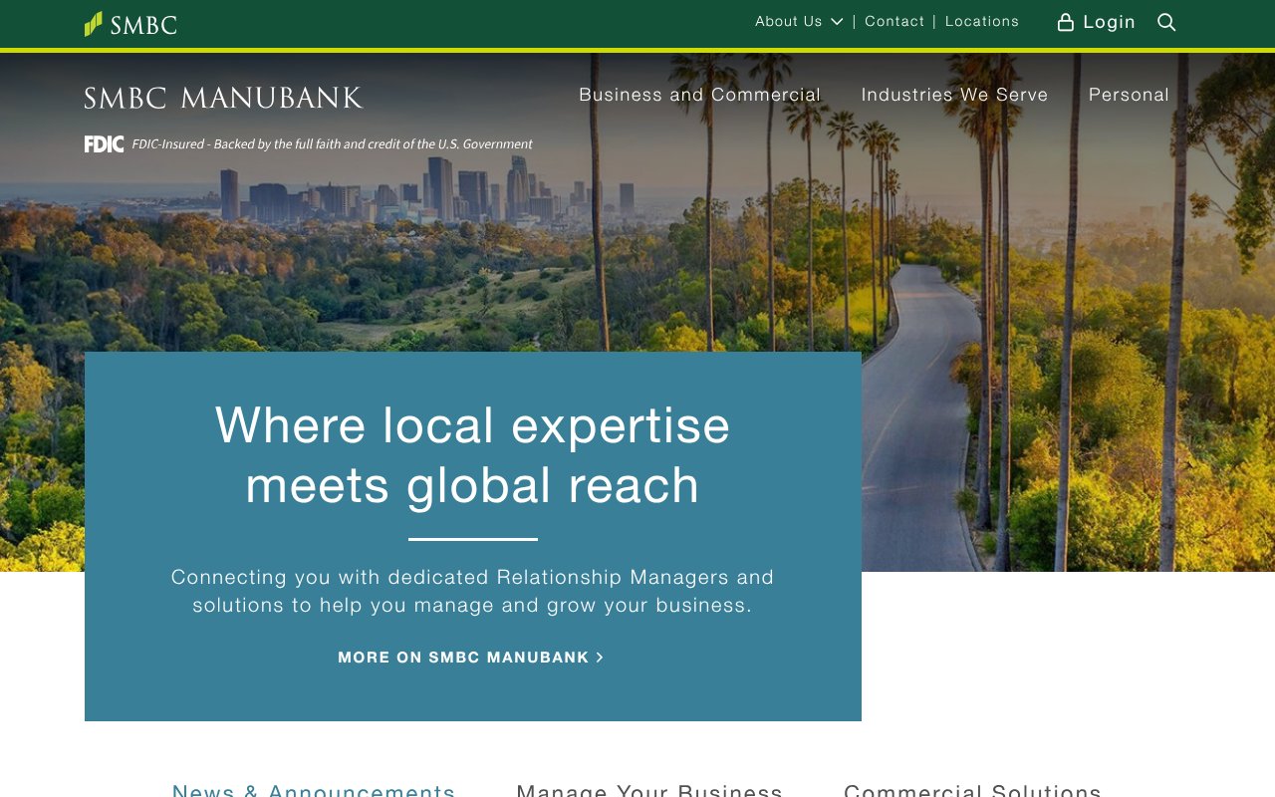This screenshot has height=797, width=1275.
Task: Click the About Us menu item
Action: point(788,21)
